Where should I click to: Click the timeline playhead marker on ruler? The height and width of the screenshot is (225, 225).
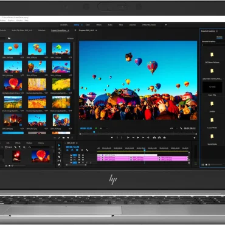(x=145, y=150)
